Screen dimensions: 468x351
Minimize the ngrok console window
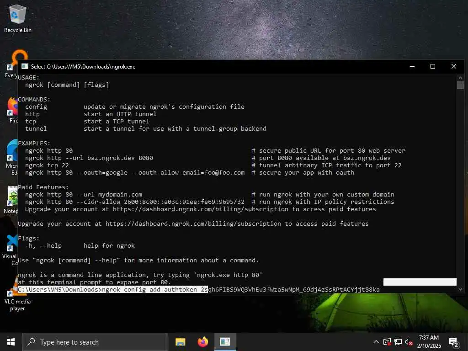[412, 66]
